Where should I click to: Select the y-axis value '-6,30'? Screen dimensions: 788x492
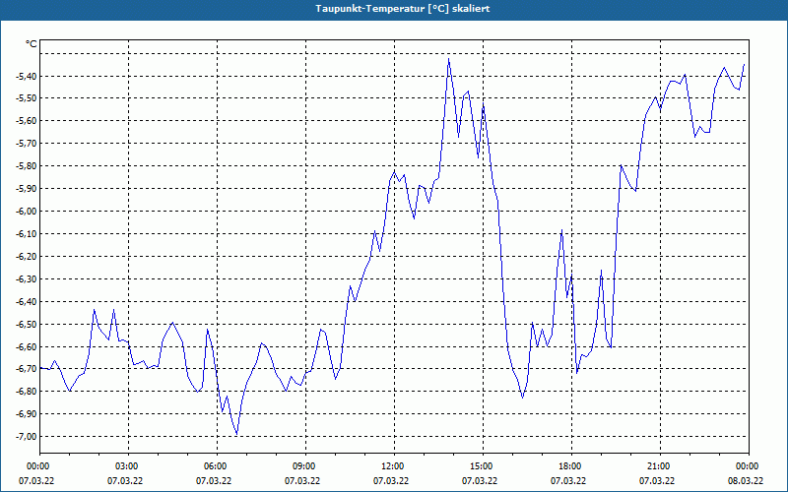tap(27, 279)
